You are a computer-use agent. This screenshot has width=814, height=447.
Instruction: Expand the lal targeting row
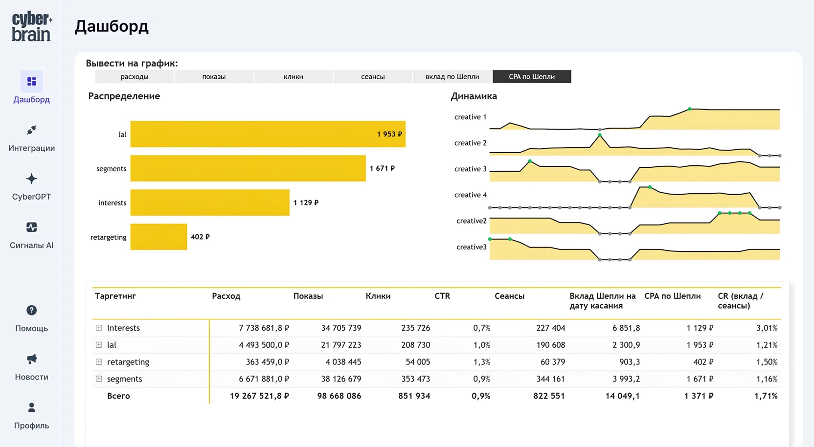(x=99, y=345)
